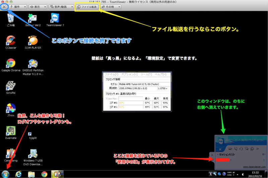The image size is (268, 178).
Task: Open Windows Explorer folder in taskbar
Action: tap(31, 174)
